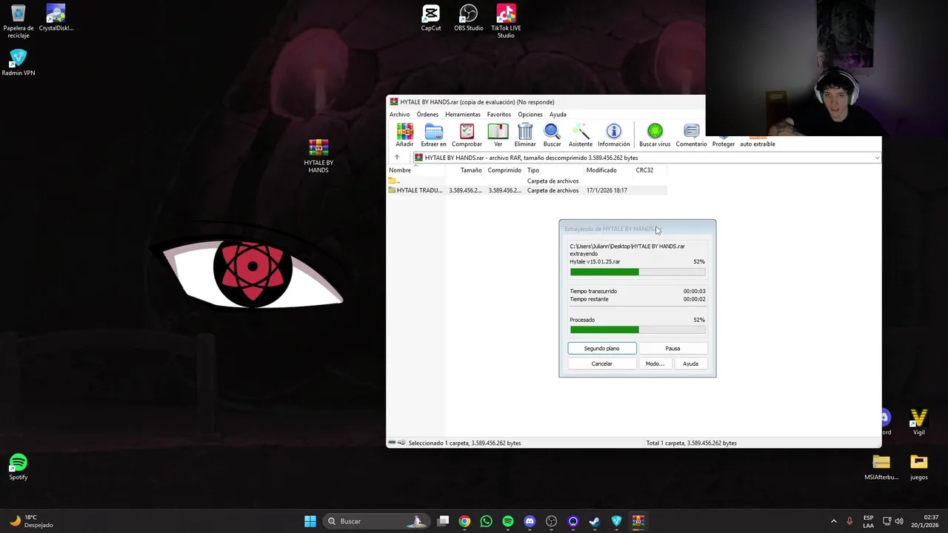Click the Buscar magnifier toolbar icon

point(553,135)
